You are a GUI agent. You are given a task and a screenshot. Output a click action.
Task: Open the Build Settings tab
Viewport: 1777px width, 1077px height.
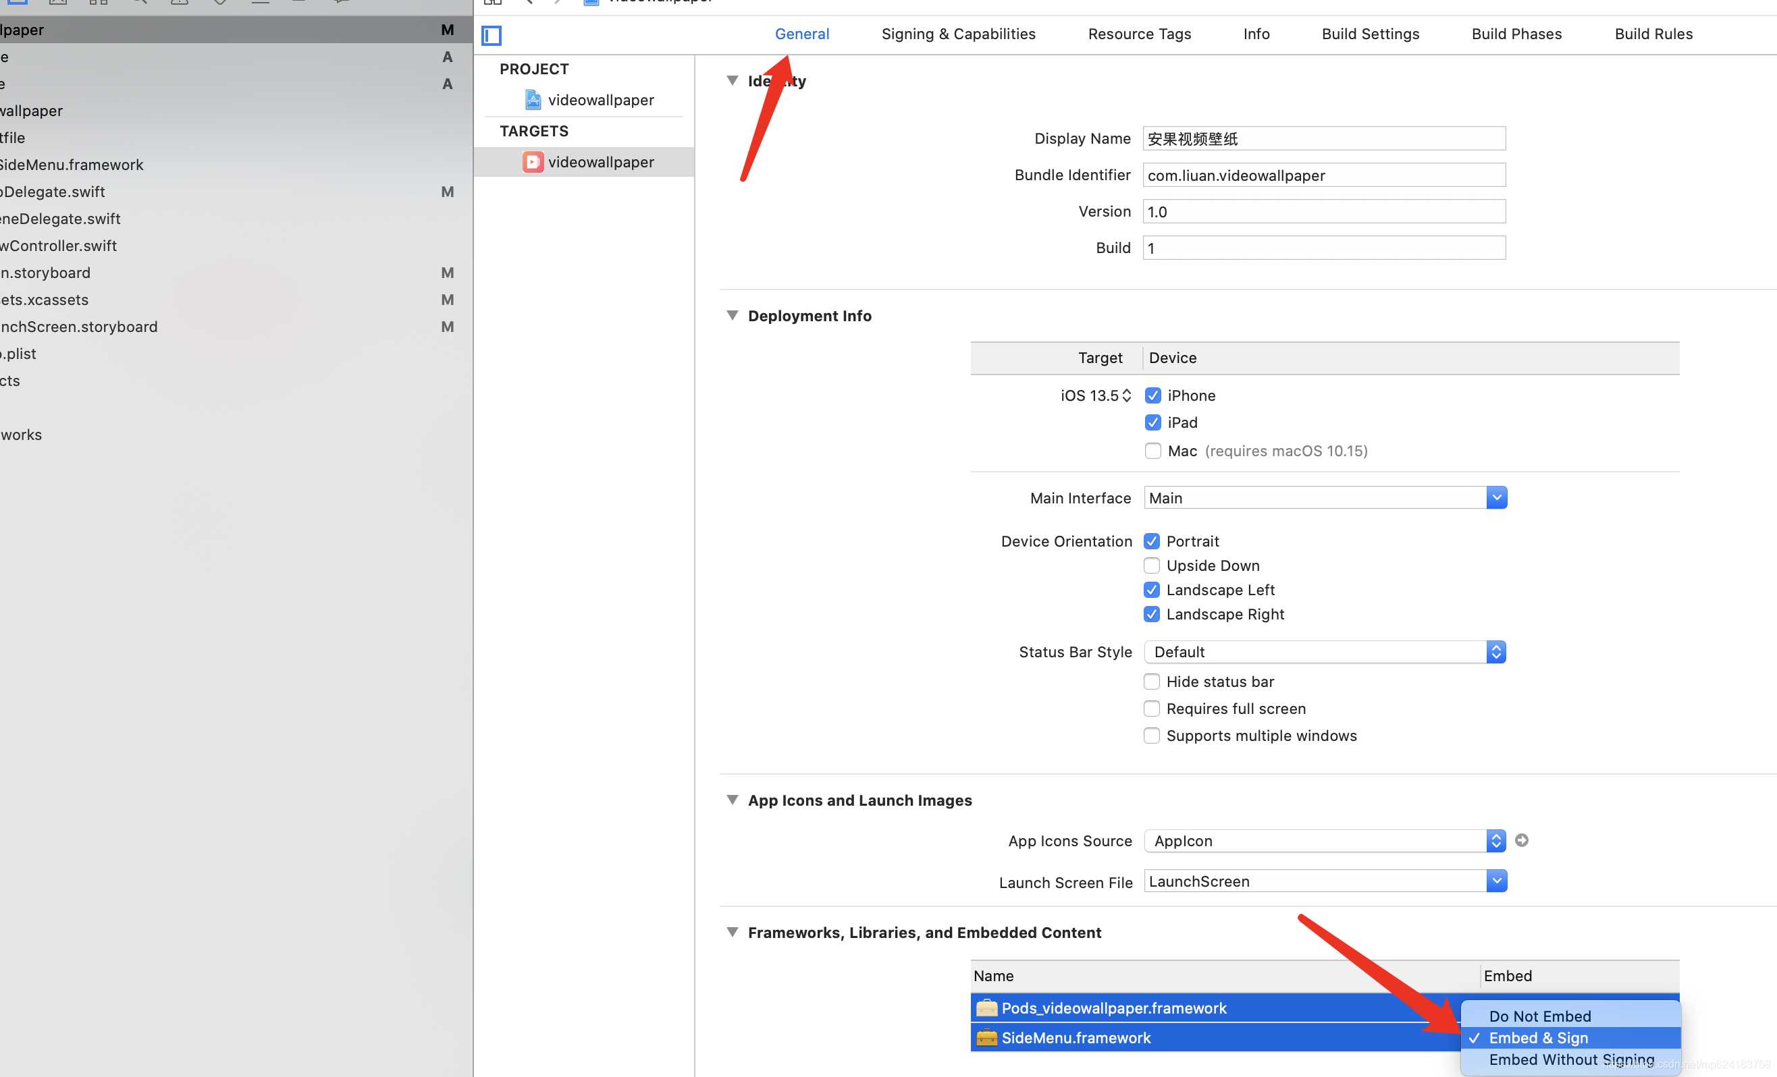pos(1369,34)
